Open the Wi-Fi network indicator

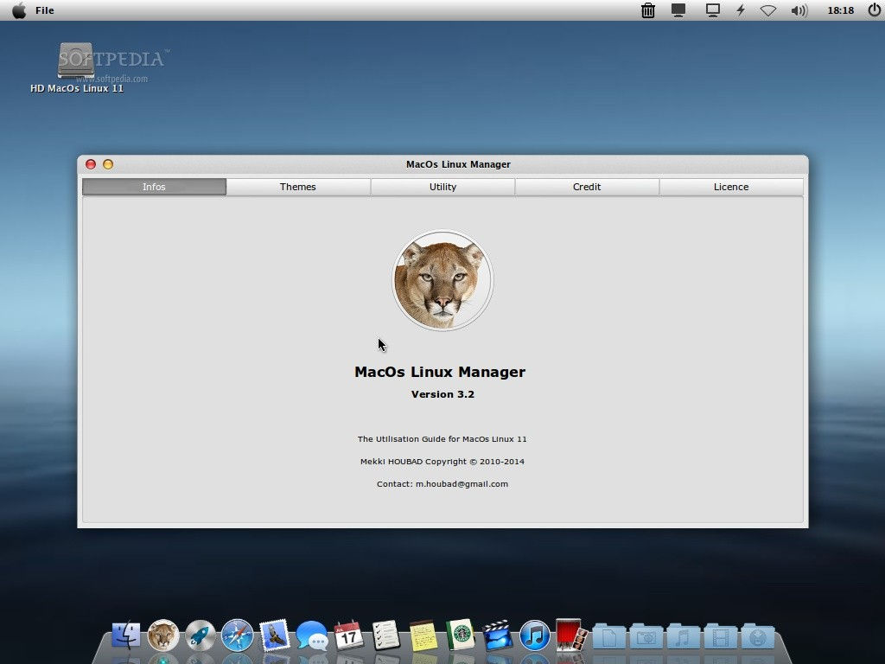click(768, 10)
